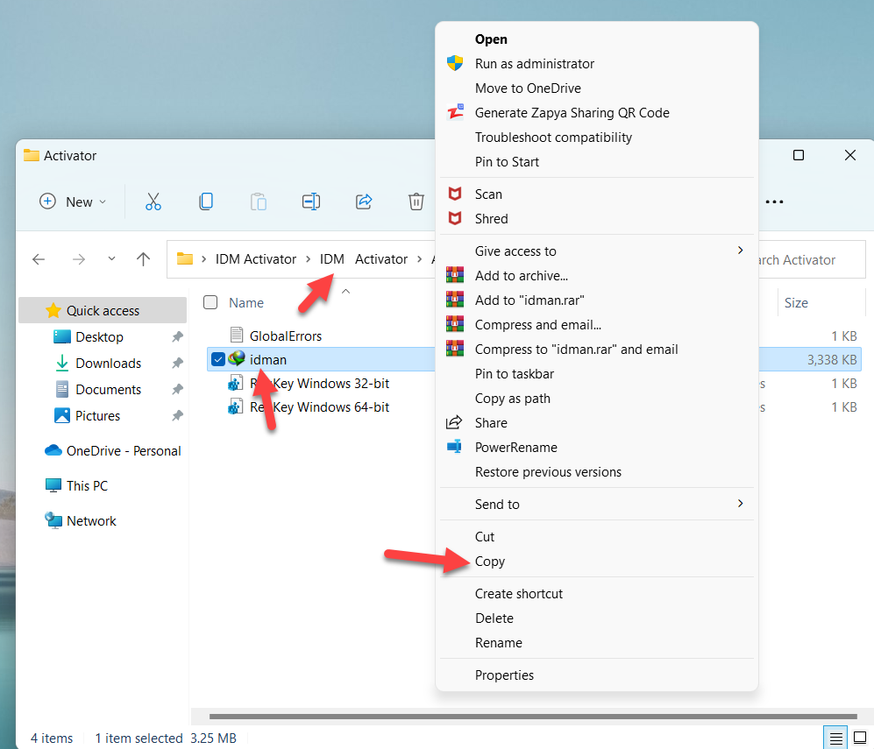Toggle the select all items checkbox
This screenshot has width=874, height=749.
click(x=210, y=302)
